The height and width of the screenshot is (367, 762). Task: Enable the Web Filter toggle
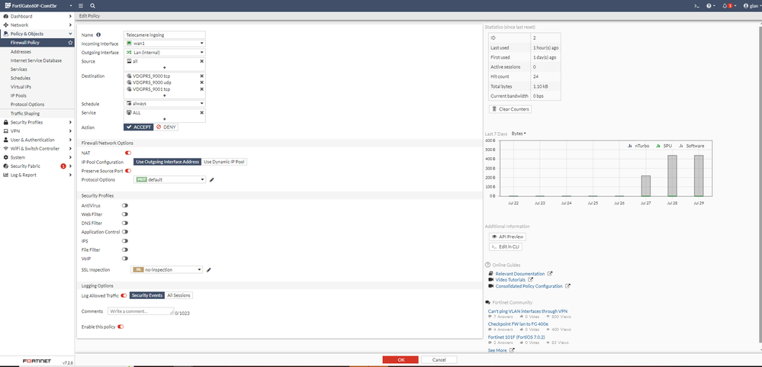pos(125,214)
